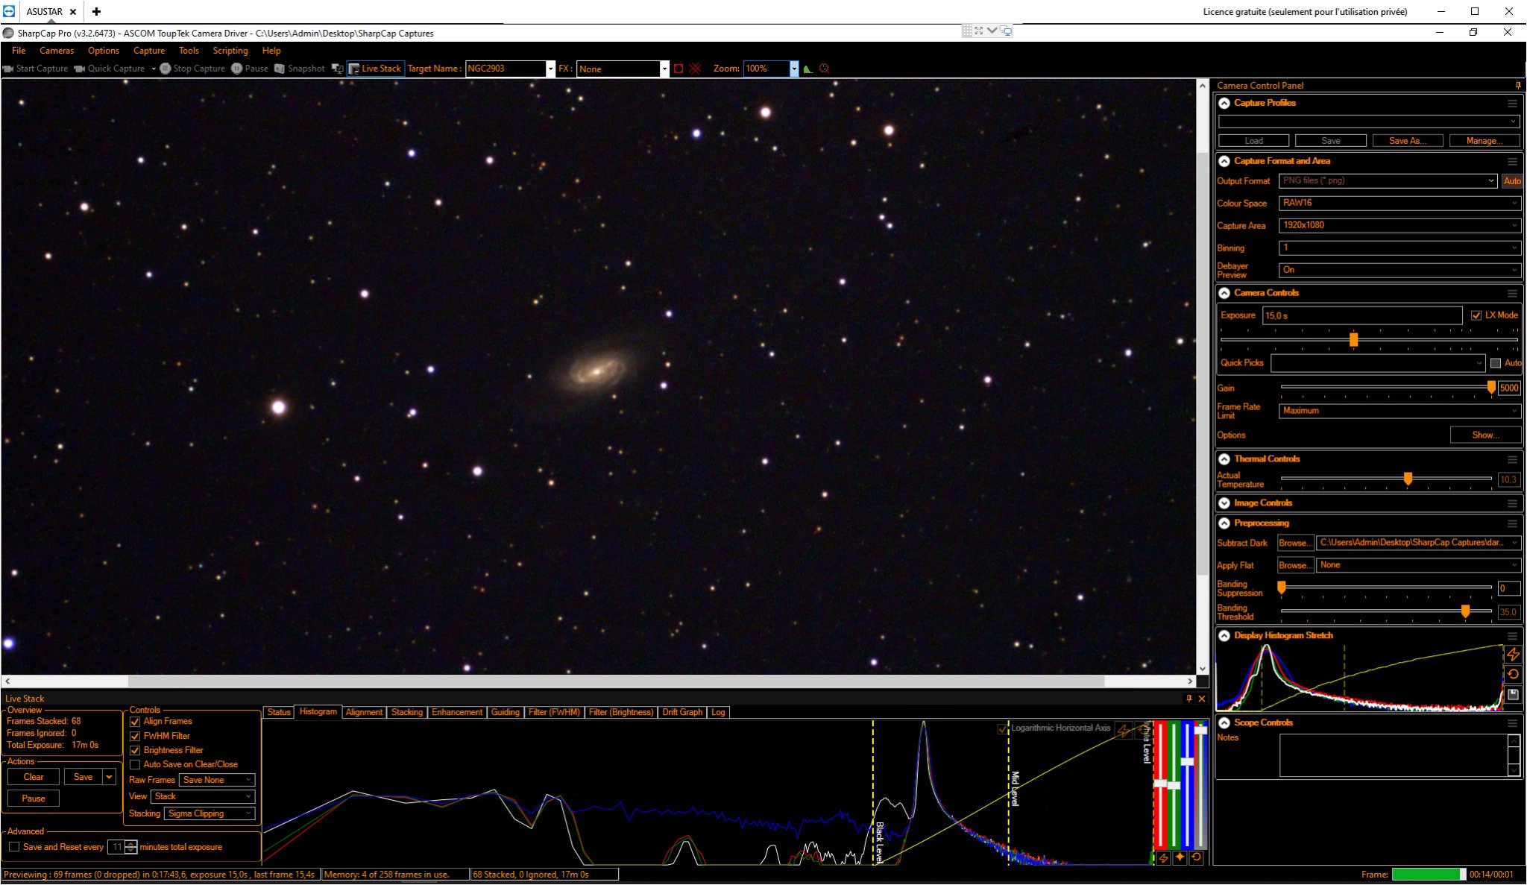This screenshot has height=885, width=1527.
Task: Close the Live Stack panel
Action: tap(1202, 699)
